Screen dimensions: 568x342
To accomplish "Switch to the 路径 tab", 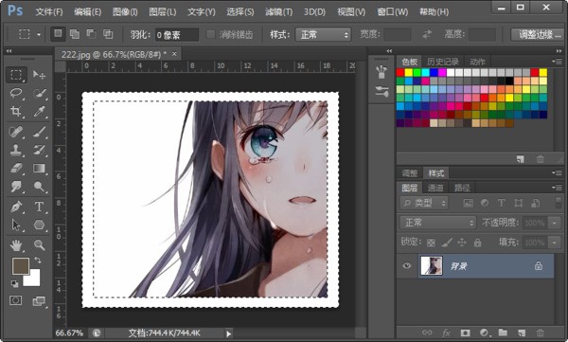I will 462,188.
